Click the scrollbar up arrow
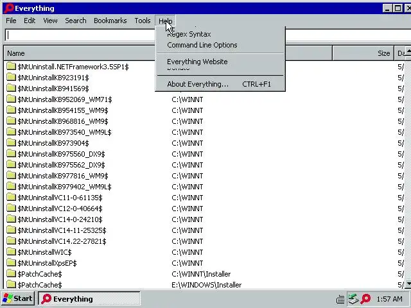Viewport: 411px width, 308px height. coord(408,51)
